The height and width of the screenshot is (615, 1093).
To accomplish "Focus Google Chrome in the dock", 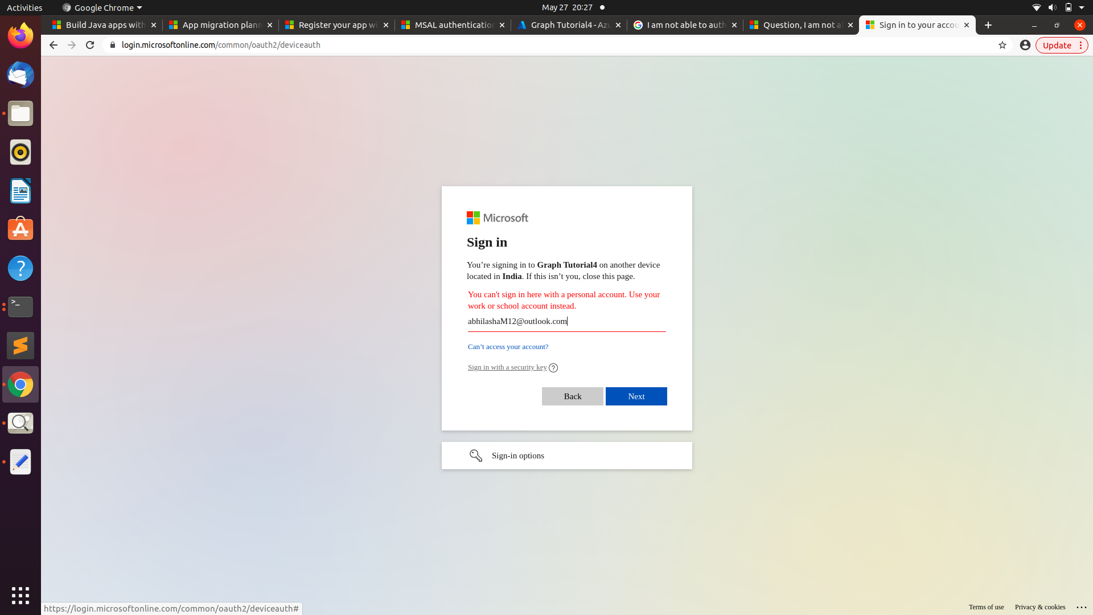I will pos(20,384).
